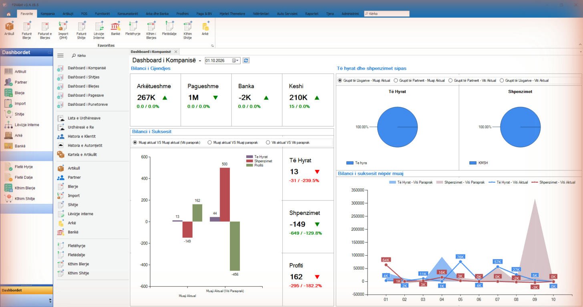Collapse the Dashbordet side panel
This screenshot has height=307, width=583.
click(x=50, y=53)
